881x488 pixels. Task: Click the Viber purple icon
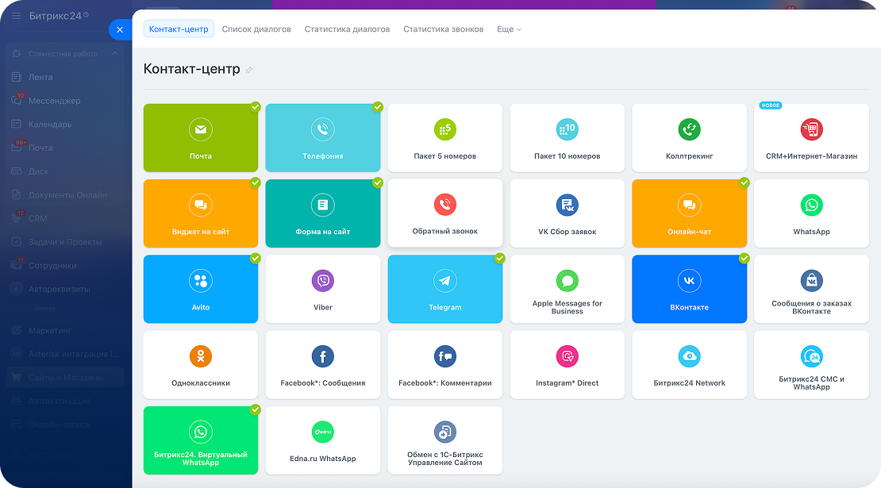tap(322, 281)
